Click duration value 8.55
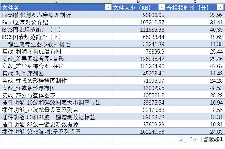Image resolution: width=225 pixels, height=149 pixels. click(218, 110)
